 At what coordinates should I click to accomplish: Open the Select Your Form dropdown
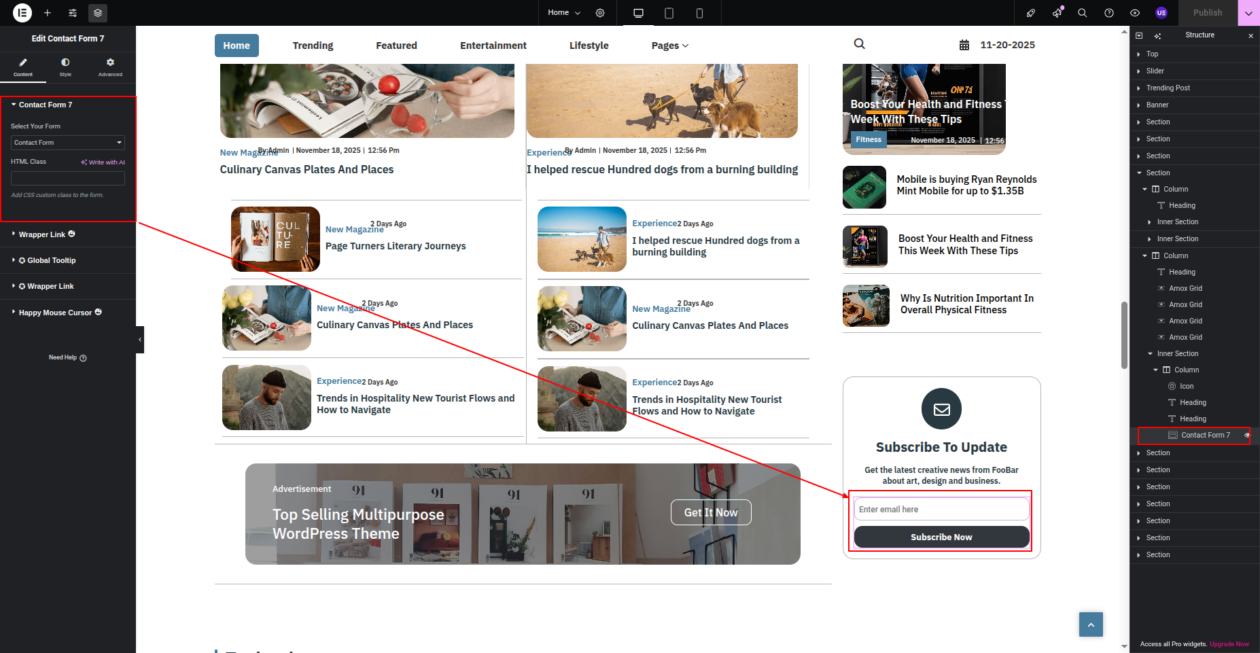[x=68, y=143]
